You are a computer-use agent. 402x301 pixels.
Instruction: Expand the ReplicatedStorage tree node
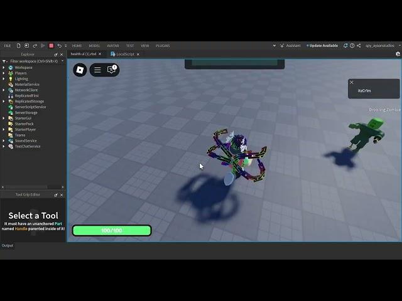click(4, 102)
